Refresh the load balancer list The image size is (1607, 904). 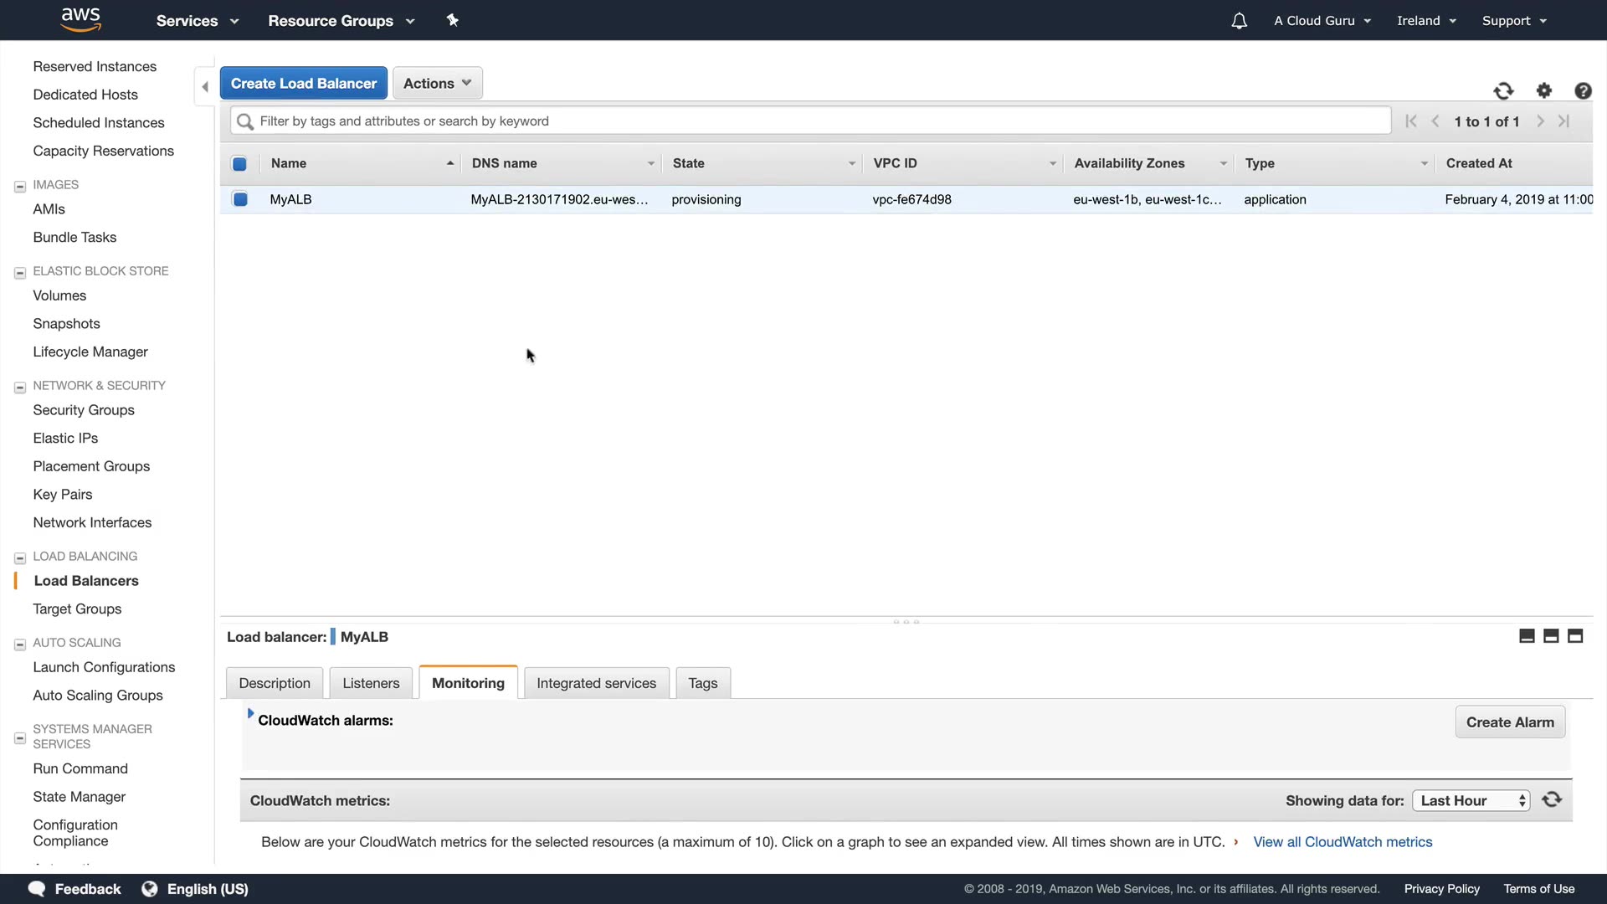(x=1503, y=90)
